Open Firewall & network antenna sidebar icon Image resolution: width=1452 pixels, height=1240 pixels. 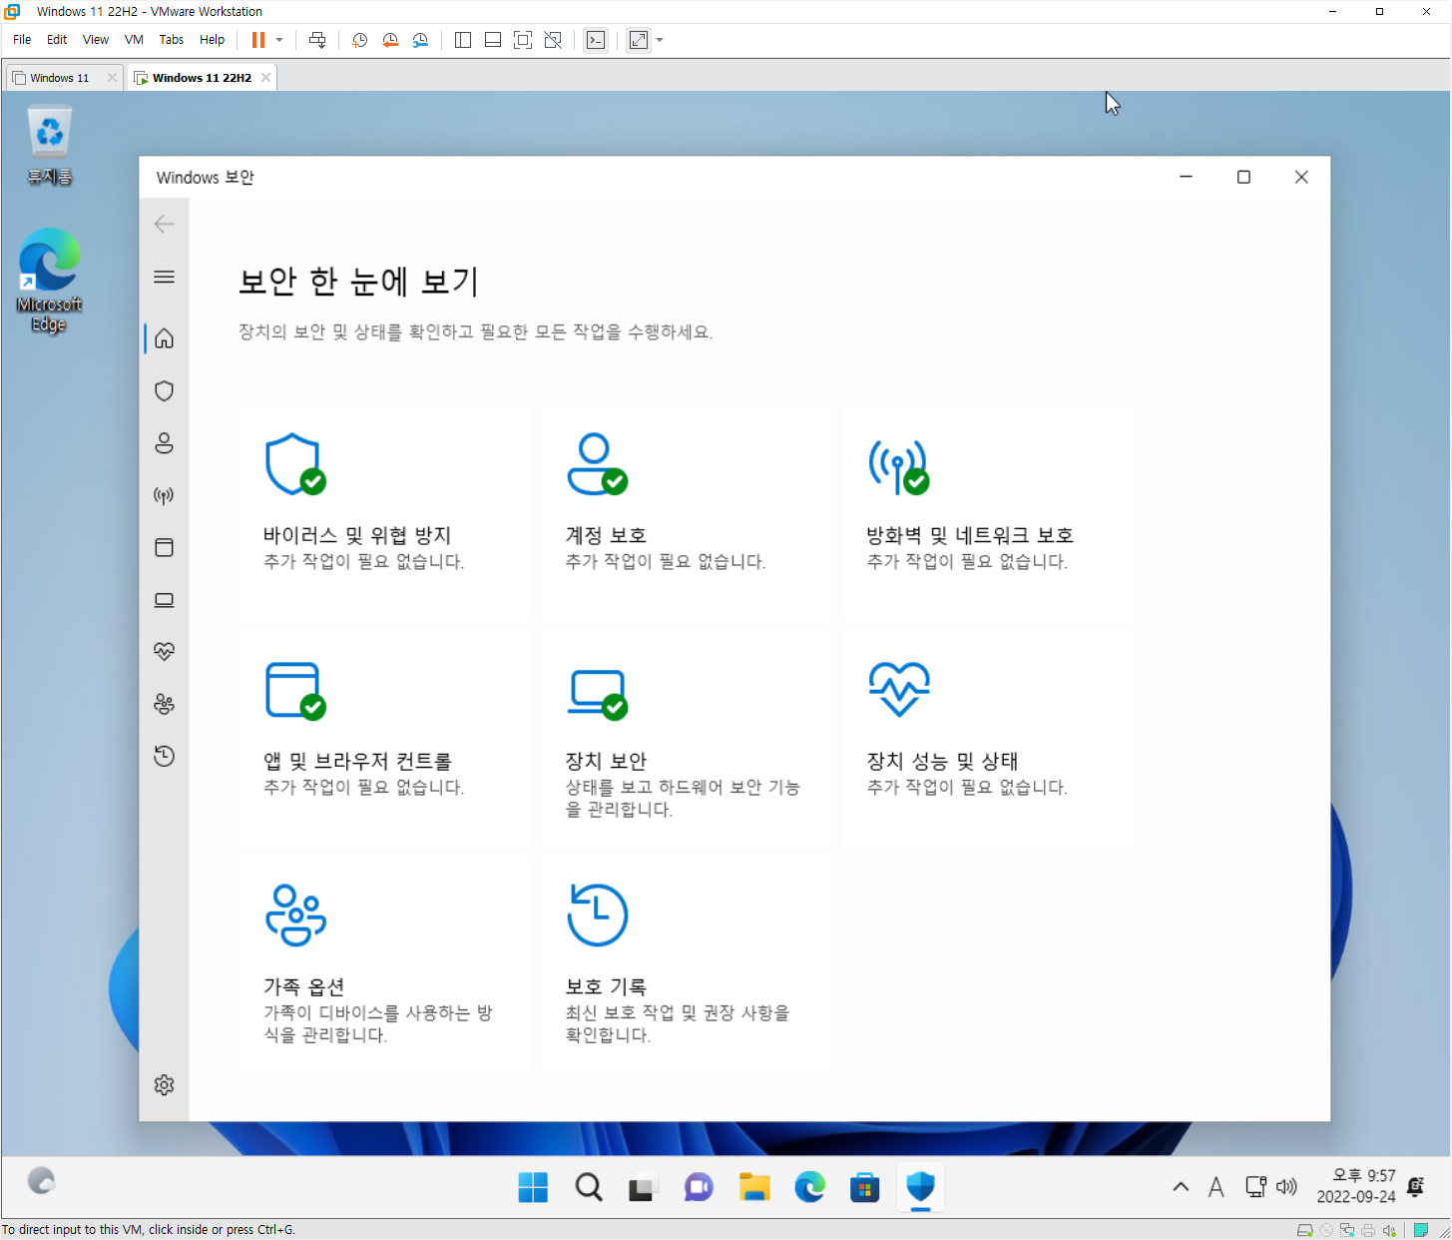165,495
